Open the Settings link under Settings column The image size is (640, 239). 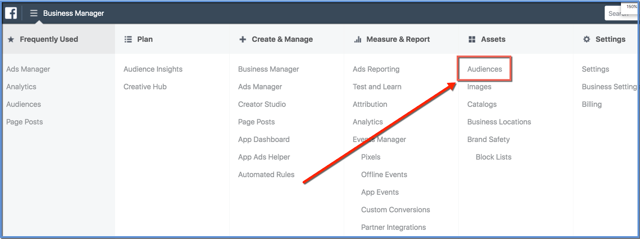[x=595, y=69]
